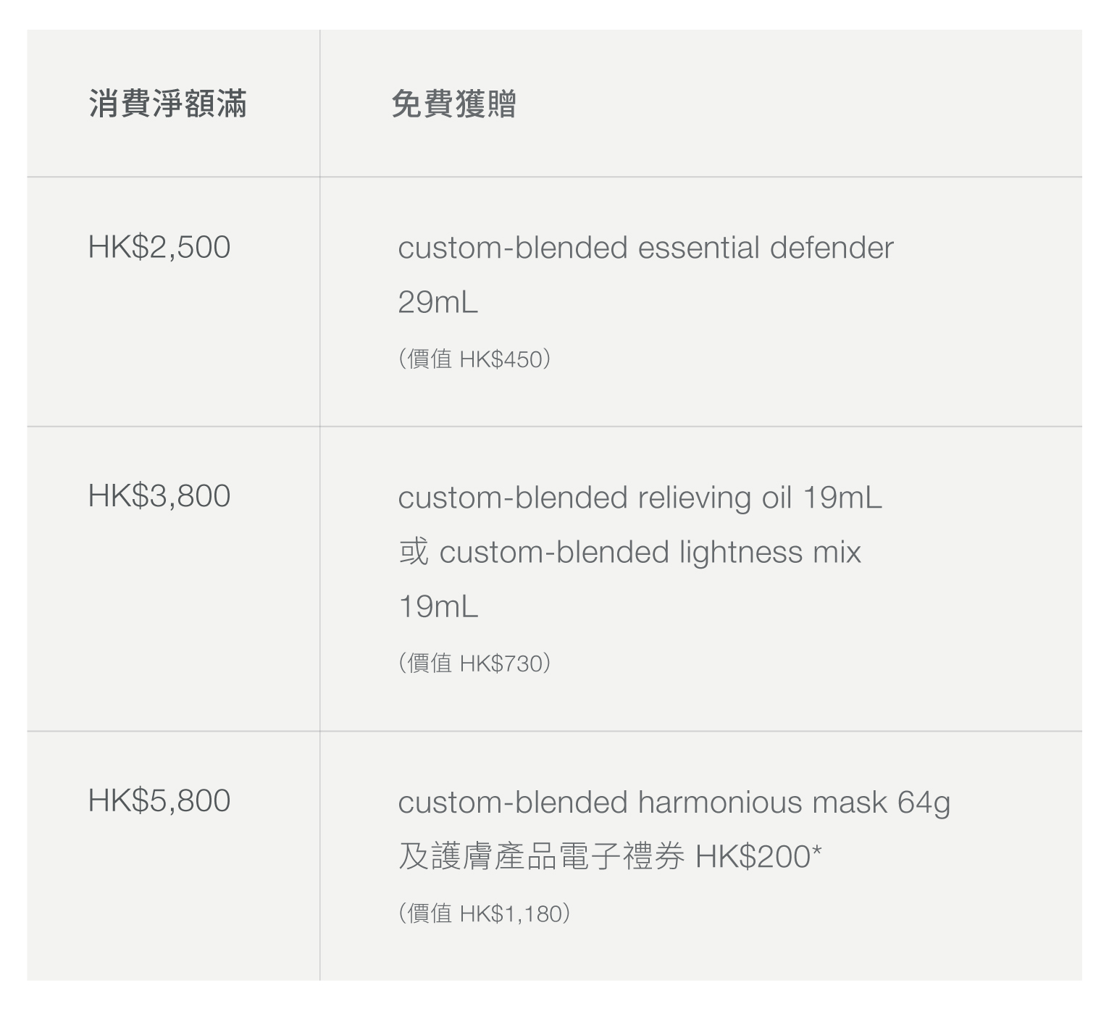
Task: Click the 消費淨額滿 column header
Action: [x=167, y=104]
